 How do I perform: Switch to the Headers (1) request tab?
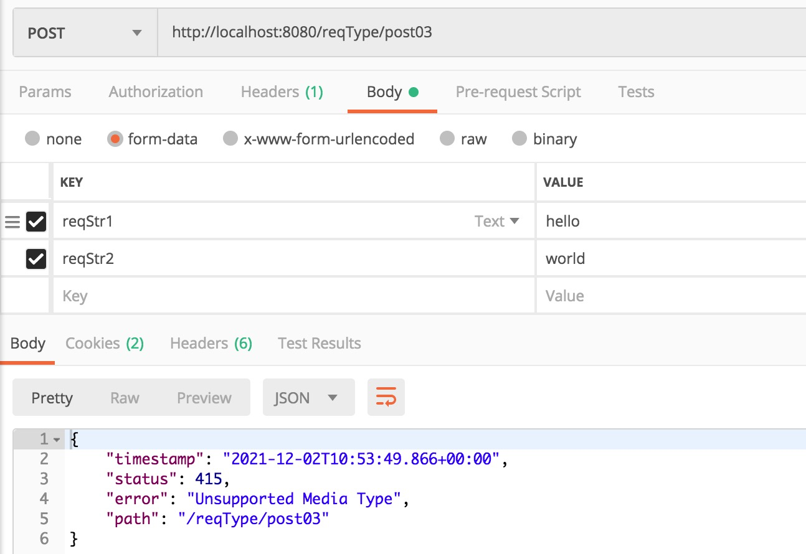(282, 92)
